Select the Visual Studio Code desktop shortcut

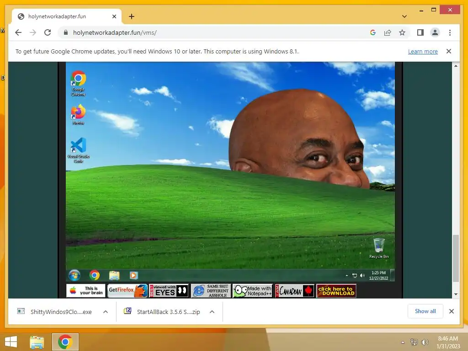coord(78,150)
